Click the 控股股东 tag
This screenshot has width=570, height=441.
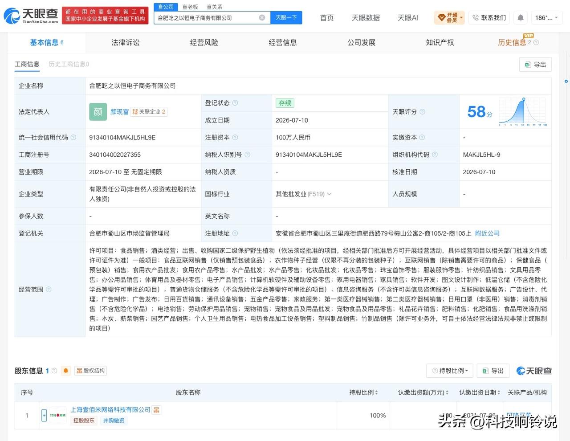[x=84, y=421]
